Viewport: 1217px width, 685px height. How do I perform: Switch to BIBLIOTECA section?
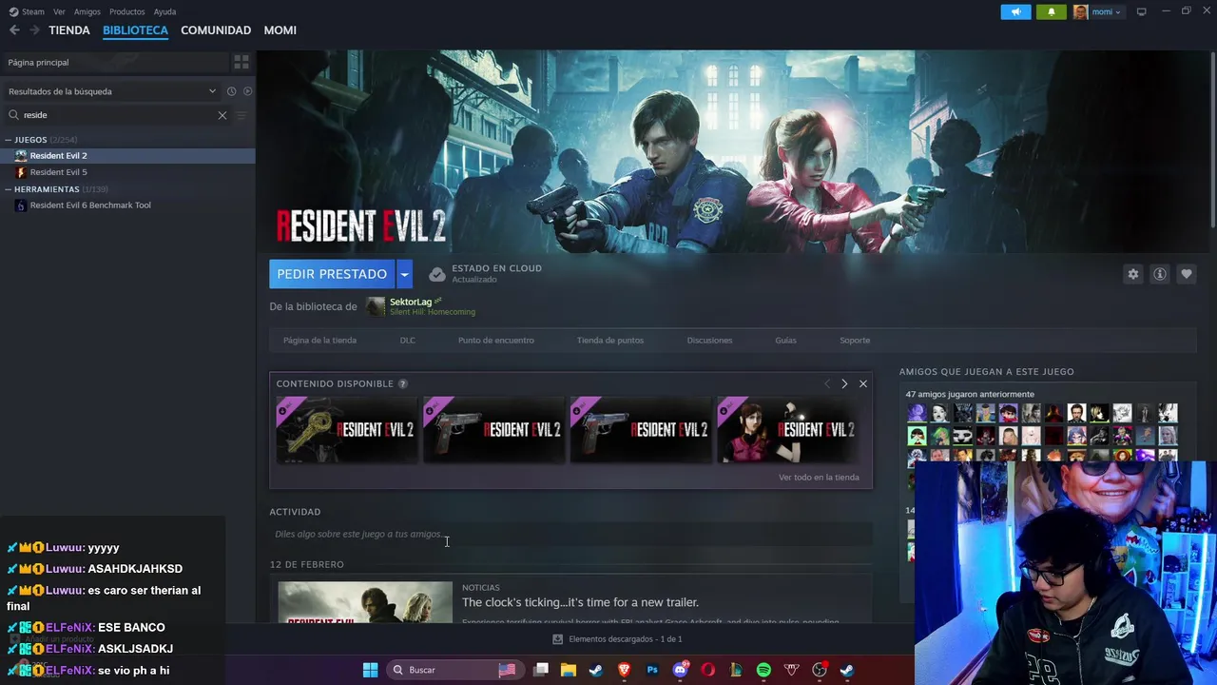(135, 30)
